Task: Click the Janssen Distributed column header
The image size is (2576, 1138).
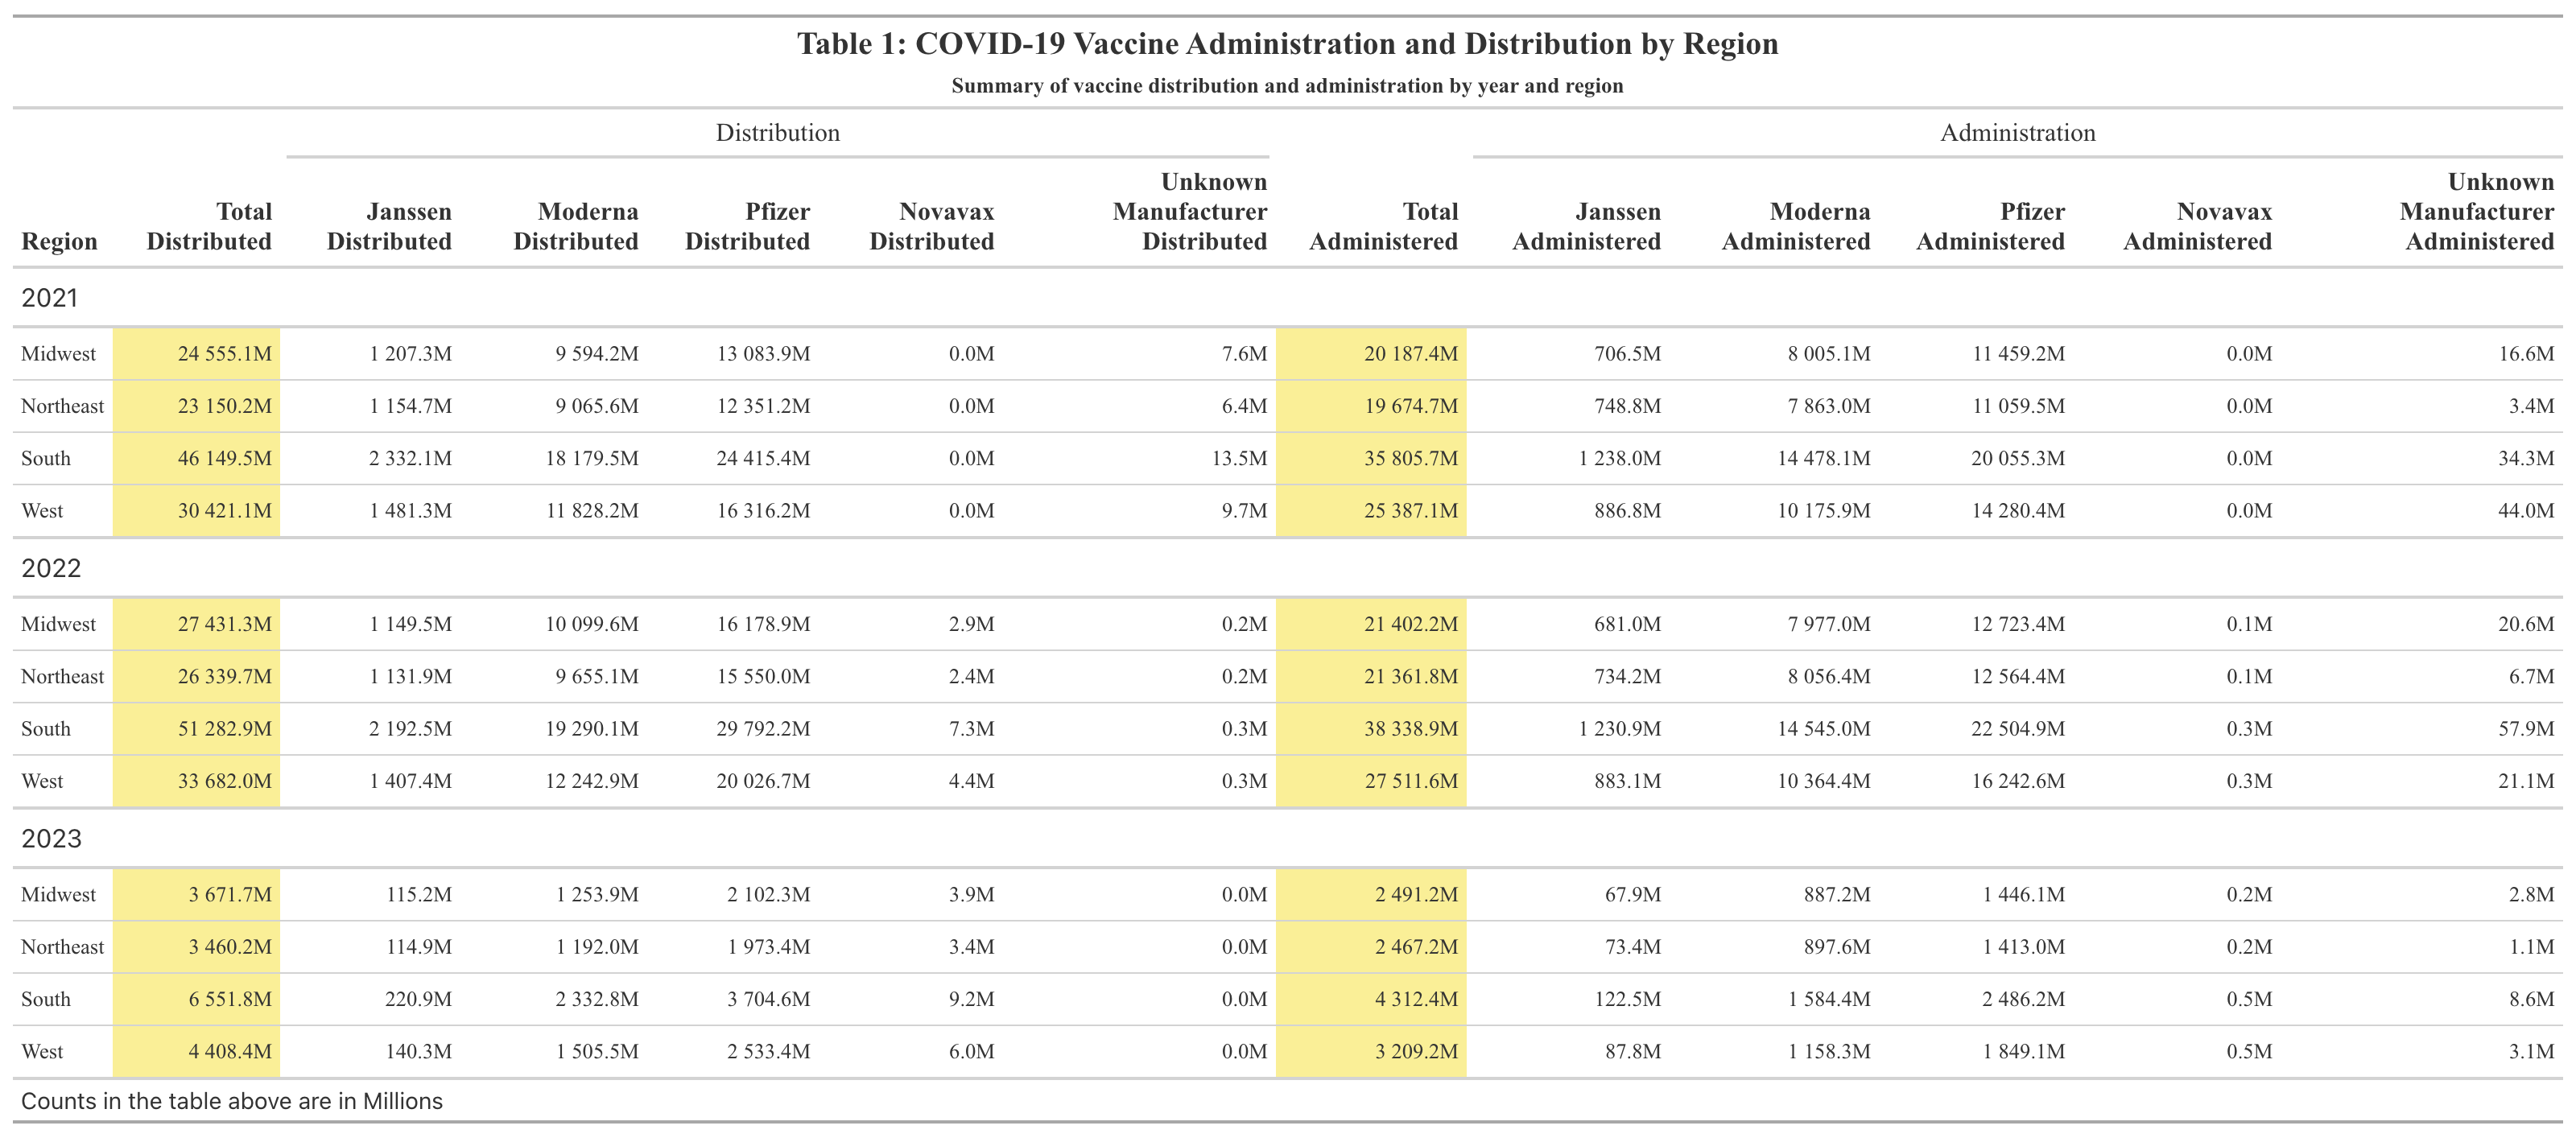Action: [389, 226]
